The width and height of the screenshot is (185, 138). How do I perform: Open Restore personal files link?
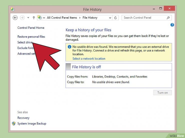coord(31,37)
